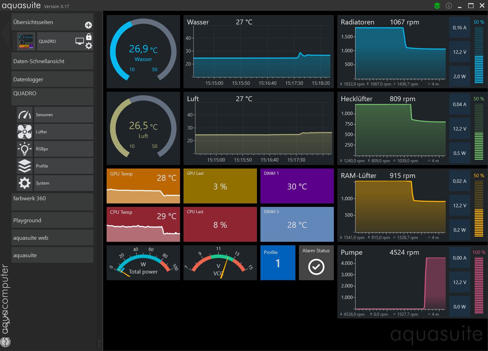
Task: Click the sidebar scrollbar down arrow
Action: click(99, 347)
